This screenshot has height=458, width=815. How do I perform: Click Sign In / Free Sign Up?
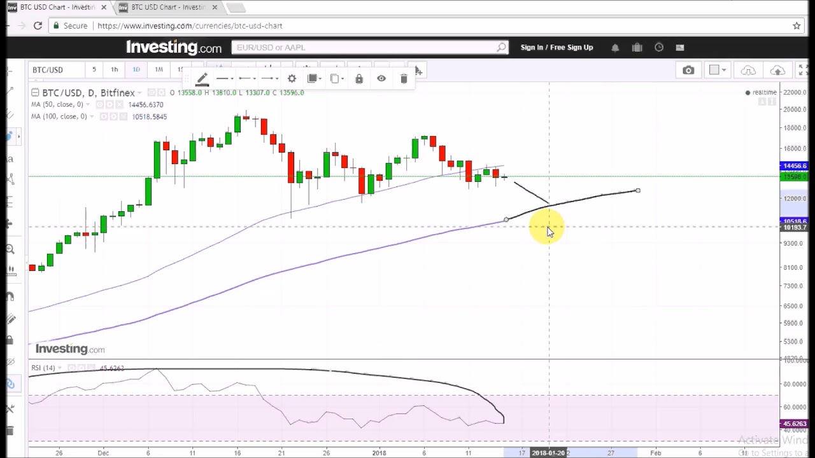[556, 47]
